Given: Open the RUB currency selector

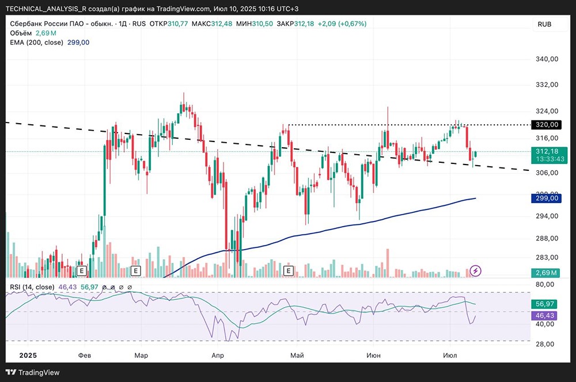Looking at the screenshot, I should click(544, 24).
